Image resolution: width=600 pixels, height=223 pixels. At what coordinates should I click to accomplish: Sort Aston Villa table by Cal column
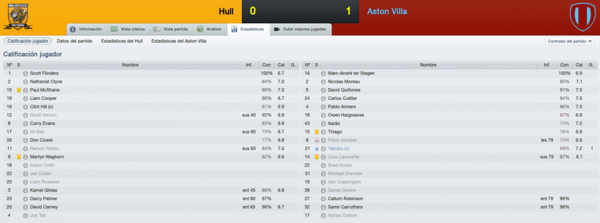[x=579, y=65]
